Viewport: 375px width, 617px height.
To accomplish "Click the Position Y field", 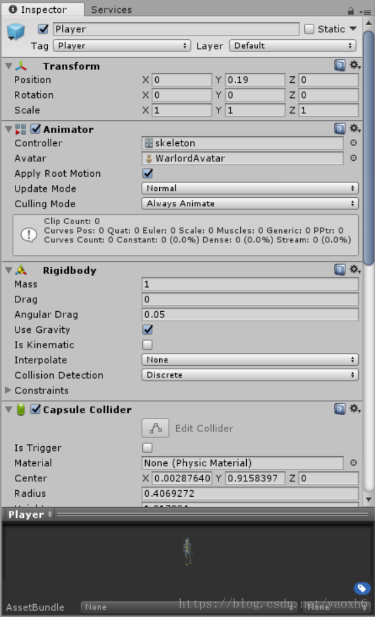I will point(255,80).
